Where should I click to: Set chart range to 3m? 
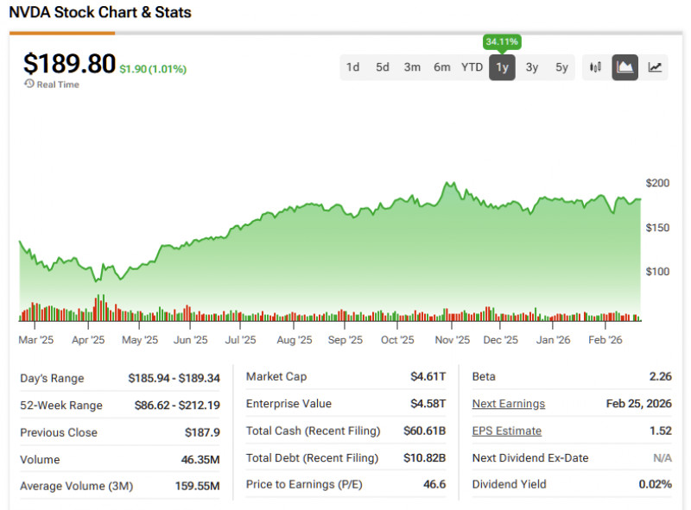[412, 67]
